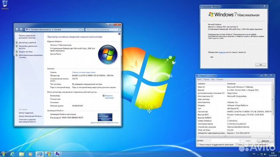Click the 'Элемент' column header
Image resolution: width=280 pixels, height=157 pixels.
coord(212,84)
